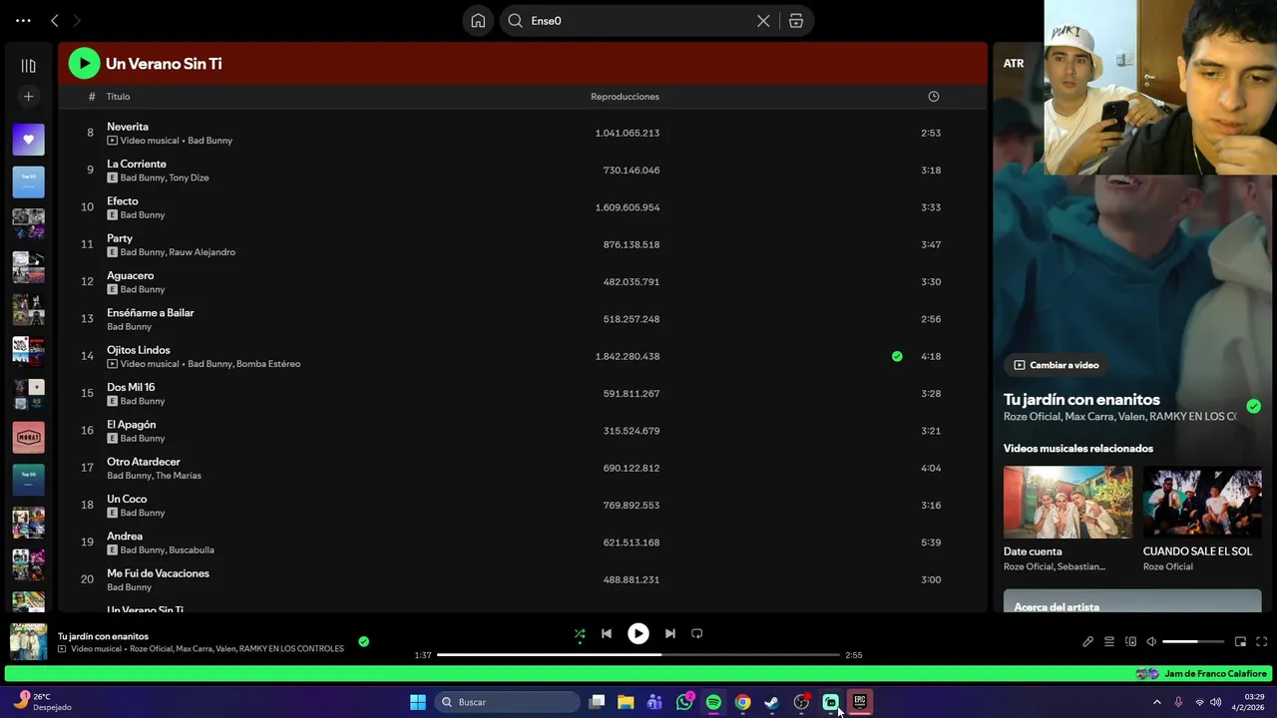The height and width of the screenshot is (718, 1277).
Task: Seek on the song progress bar
Action: click(638, 655)
